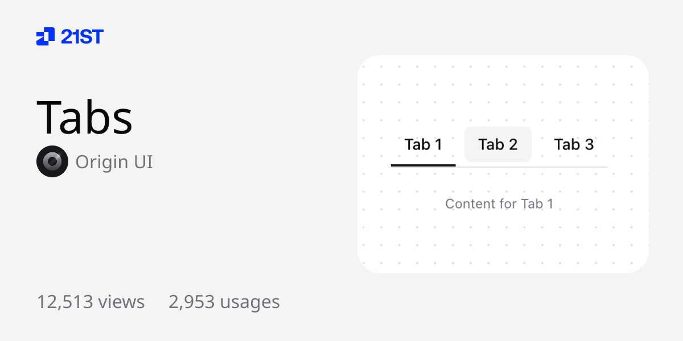Click the 21ST wordmark text
Viewport: 683px width, 341px height.
pos(82,36)
